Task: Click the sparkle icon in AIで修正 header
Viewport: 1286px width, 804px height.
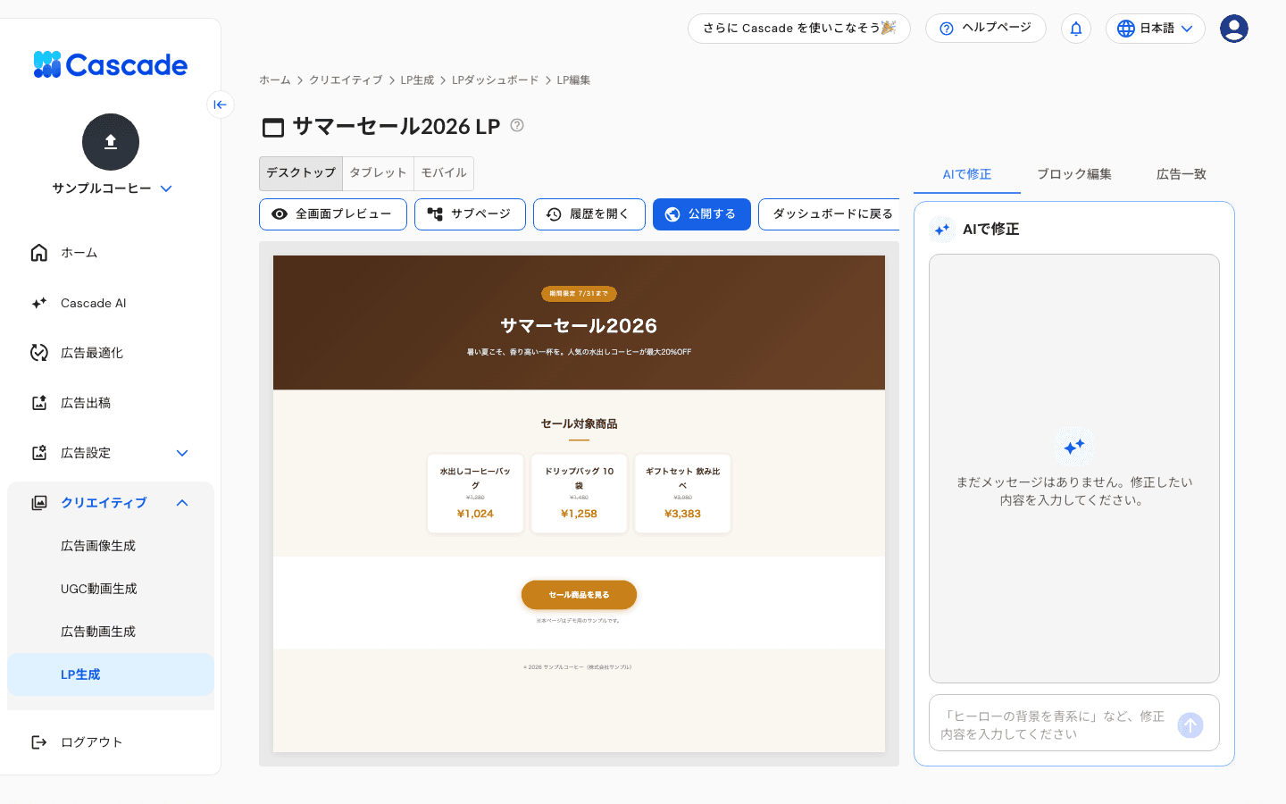Action: [x=942, y=230]
